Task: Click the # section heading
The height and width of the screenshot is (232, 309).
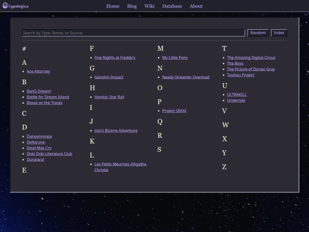Action: [x=24, y=49]
